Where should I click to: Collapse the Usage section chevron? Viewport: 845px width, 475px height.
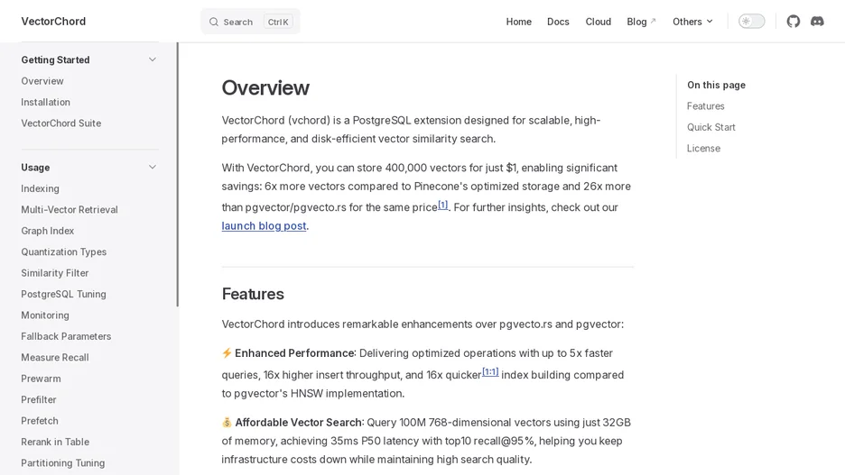pyautogui.click(x=153, y=168)
